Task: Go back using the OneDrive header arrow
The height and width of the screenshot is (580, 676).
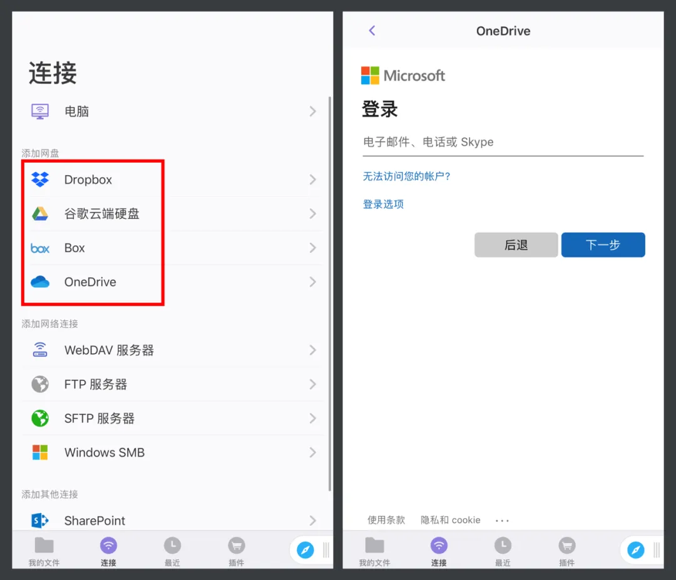Action: (372, 31)
